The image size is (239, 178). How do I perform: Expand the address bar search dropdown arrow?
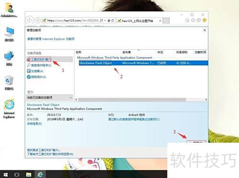105,21
